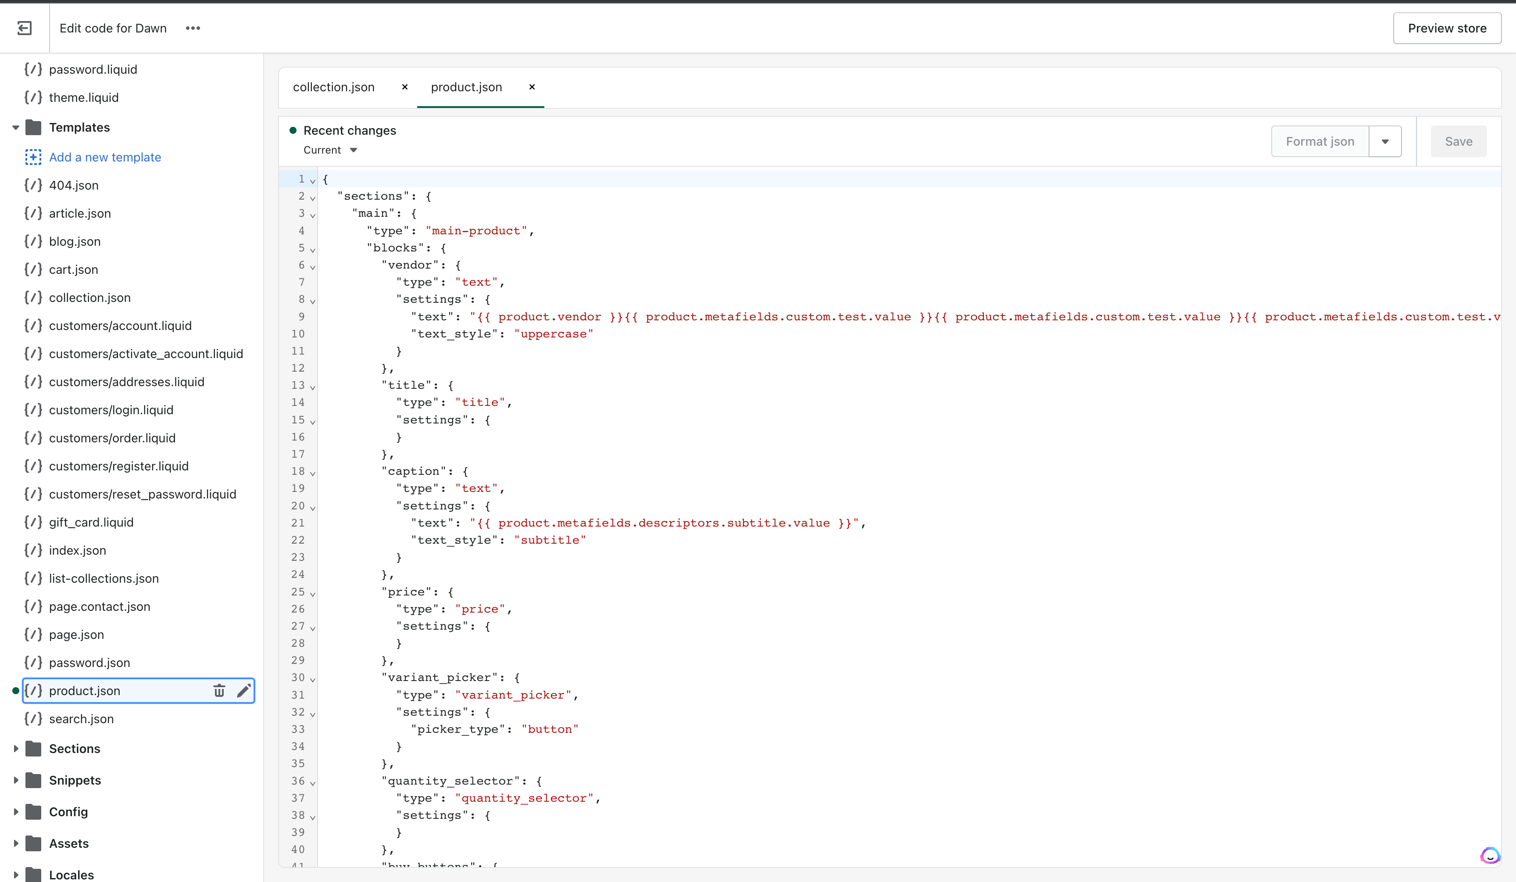The width and height of the screenshot is (1516, 882).
Task: Click the plus icon beside Add a new template
Action: tap(33, 157)
